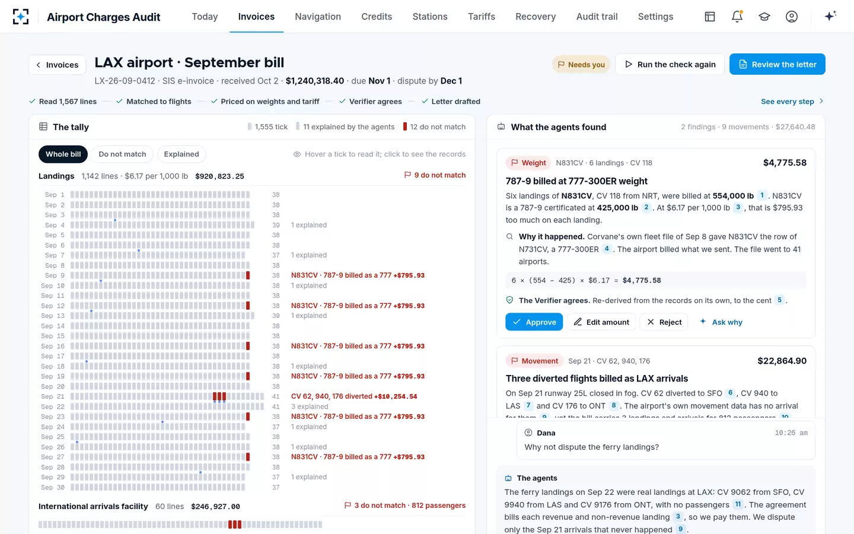Click citation badge 1 after 554,000 lb
Image resolution: width=854 pixels, height=534 pixels.
coord(762,195)
